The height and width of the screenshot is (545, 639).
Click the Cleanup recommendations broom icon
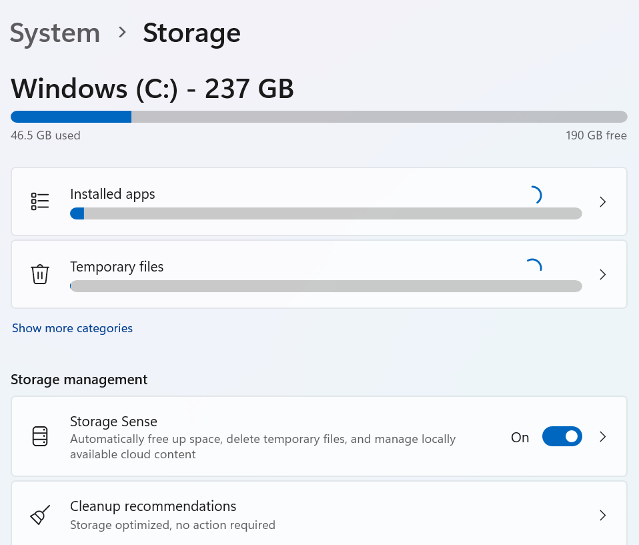[40, 516]
